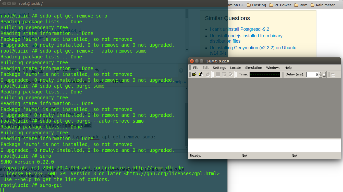Click the Ready status bar text
Viewport: 343px width, 192px height.
195,155
